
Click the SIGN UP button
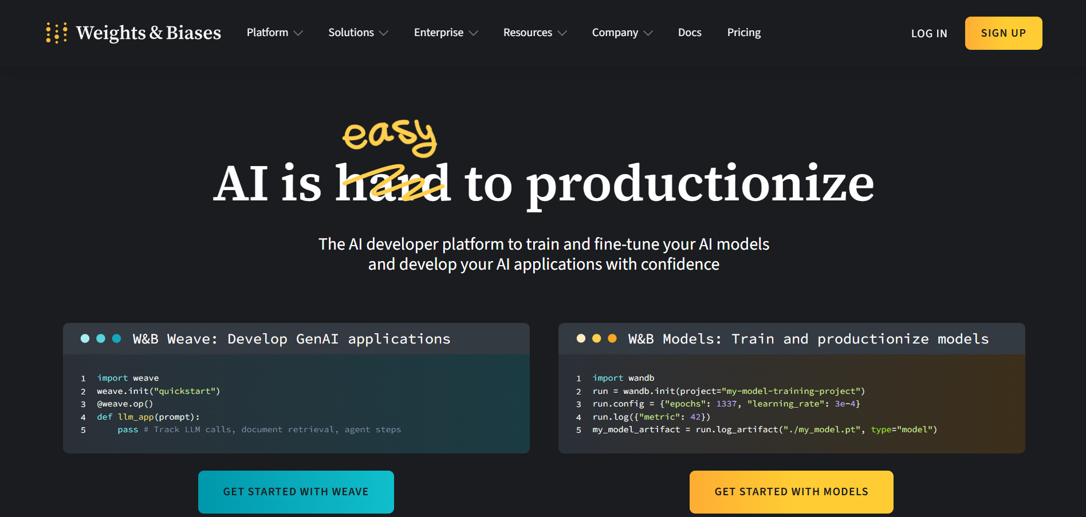(x=1004, y=33)
